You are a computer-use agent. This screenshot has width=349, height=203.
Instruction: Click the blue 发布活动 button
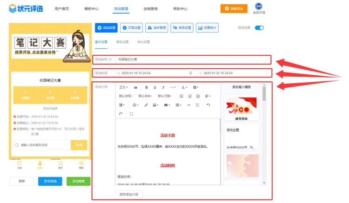[50, 181]
